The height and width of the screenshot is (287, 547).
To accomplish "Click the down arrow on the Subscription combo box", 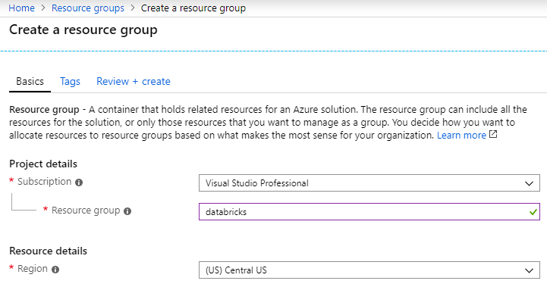I will (529, 183).
